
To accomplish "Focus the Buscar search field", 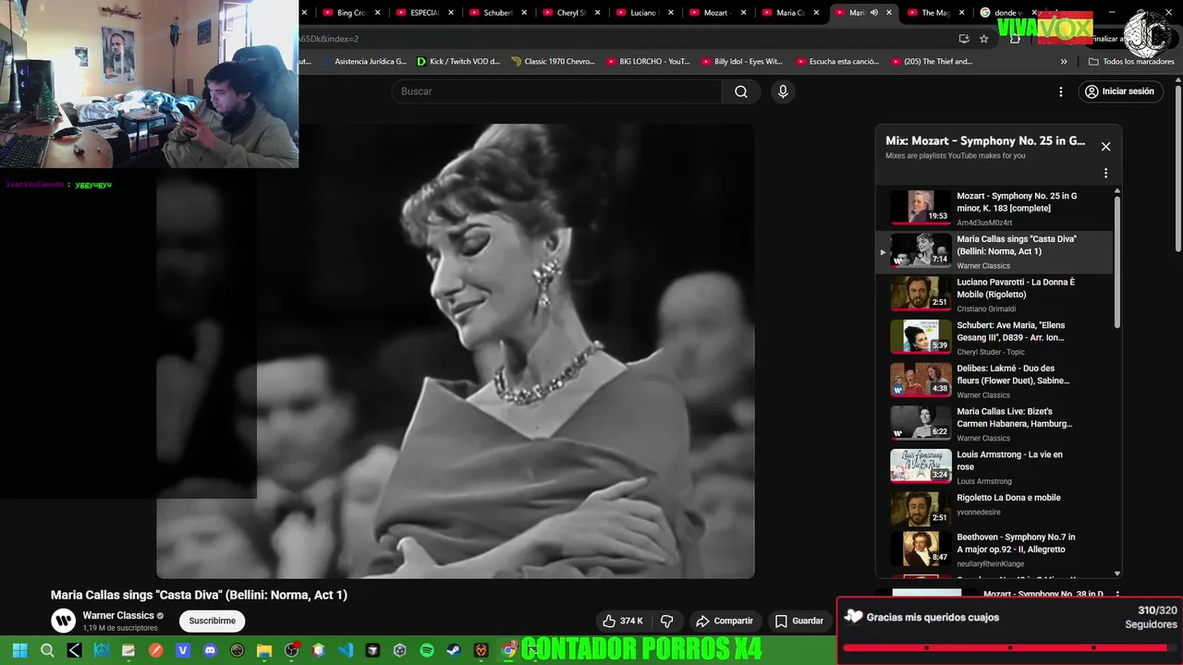I will (x=557, y=91).
